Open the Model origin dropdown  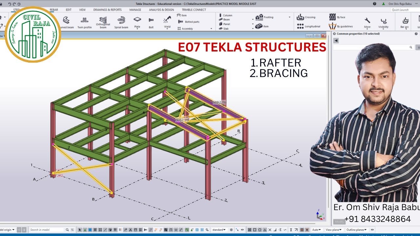7,230
